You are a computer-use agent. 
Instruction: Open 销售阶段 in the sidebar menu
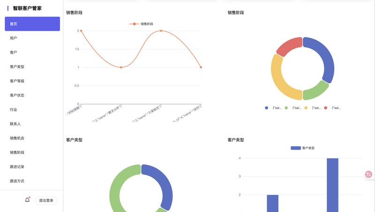coord(32,153)
